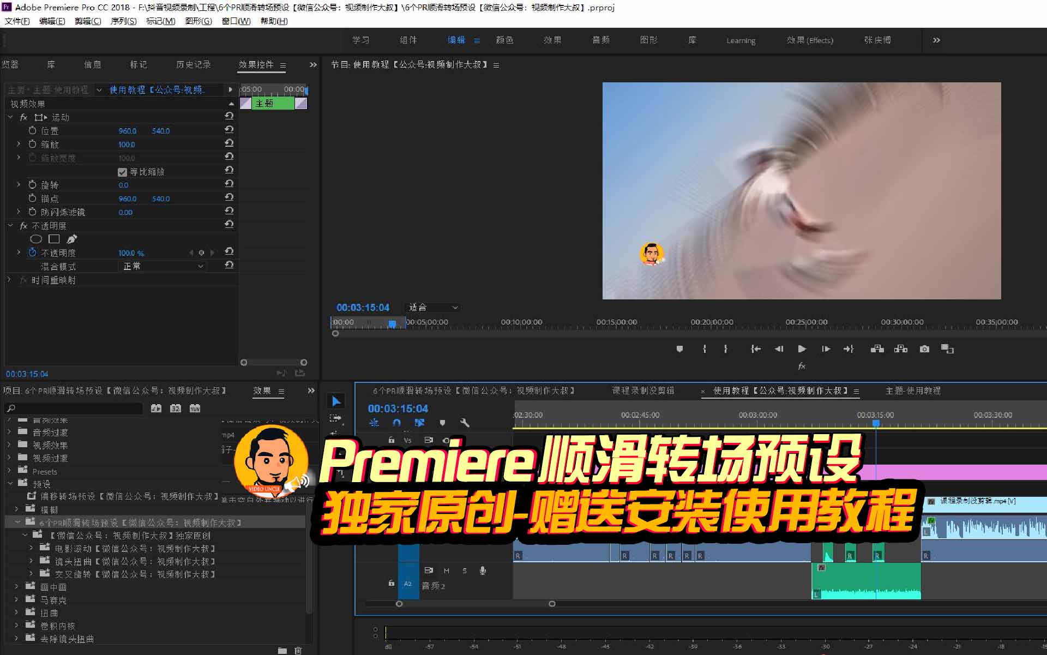This screenshot has height=655, width=1047.
Task: Switch to Audio workspace tab
Action: (x=601, y=40)
